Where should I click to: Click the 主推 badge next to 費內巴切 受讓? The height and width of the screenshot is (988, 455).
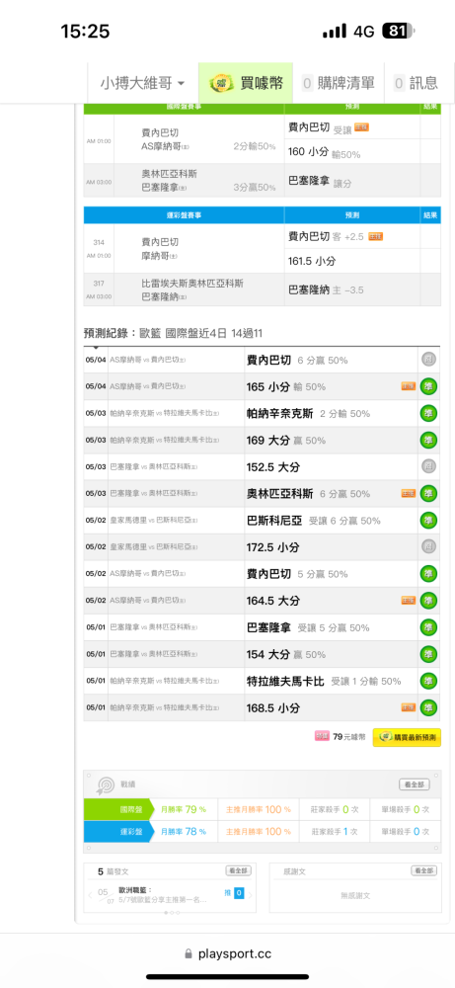coord(361,127)
